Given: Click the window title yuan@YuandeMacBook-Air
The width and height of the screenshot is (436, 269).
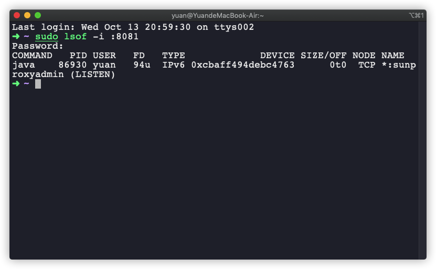Looking at the screenshot, I should pyautogui.click(x=217, y=16).
